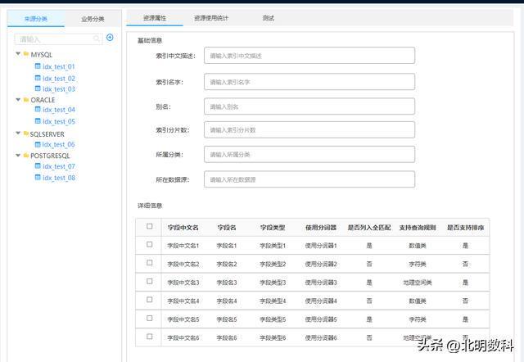Select idx_test_08 in the tree
Image resolution: width=524 pixels, height=362 pixels.
pos(58,178)
